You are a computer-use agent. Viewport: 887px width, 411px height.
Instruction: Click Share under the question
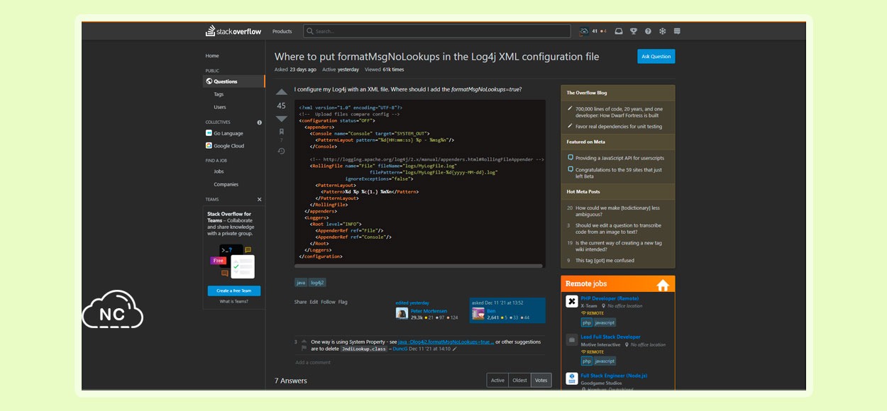[301, 302]
